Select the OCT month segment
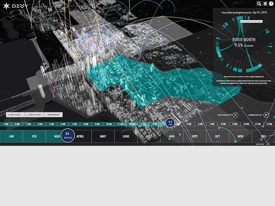Screen dimensions: 275x206 point(218,136)
